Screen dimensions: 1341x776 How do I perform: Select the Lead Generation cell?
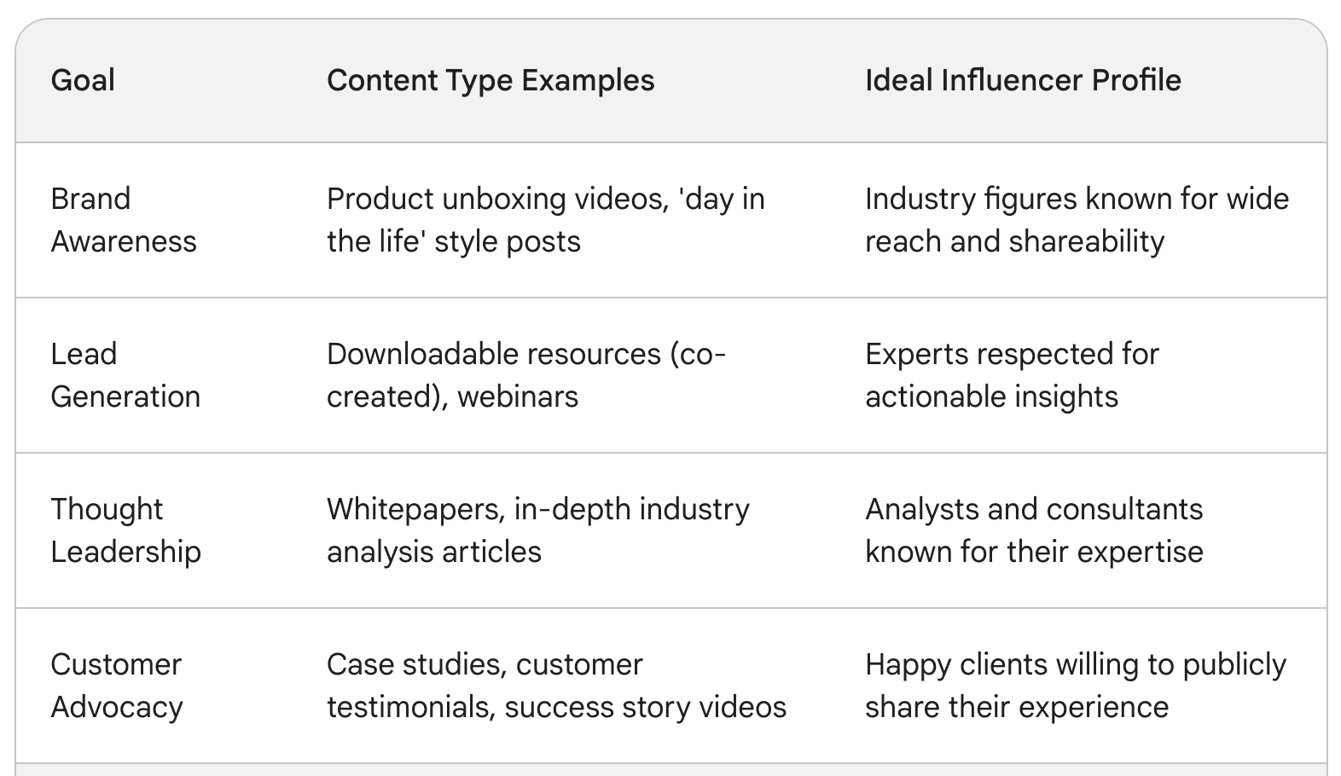[x=125, y=375]
